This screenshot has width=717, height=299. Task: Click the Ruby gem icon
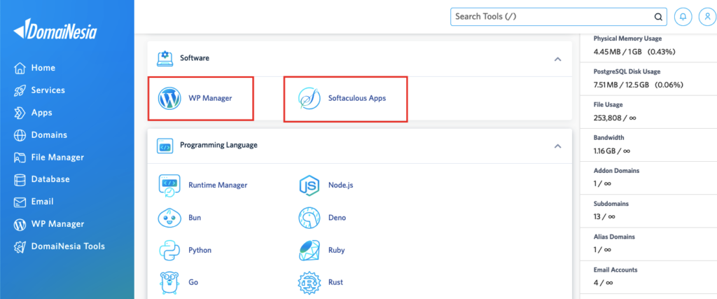pyautogui.click(x=309, y=251)
